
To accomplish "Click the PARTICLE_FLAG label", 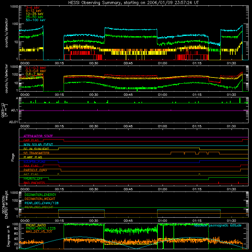I will pyautogui.click(x=35, y=170).
